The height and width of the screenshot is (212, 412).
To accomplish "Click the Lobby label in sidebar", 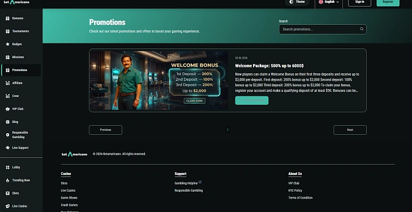I will click(16, 167).
